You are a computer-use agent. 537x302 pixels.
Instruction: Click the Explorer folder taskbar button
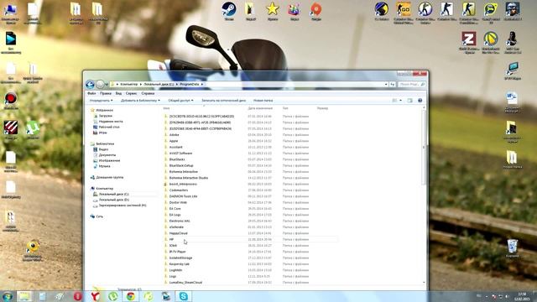coord(25,296)
